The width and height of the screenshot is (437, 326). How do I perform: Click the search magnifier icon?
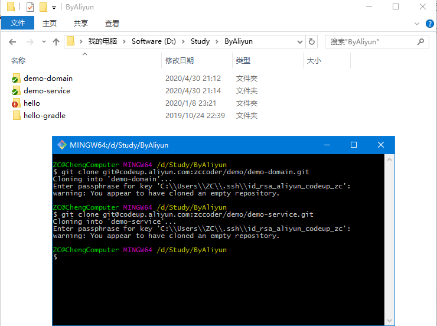[x=420, y=42]
